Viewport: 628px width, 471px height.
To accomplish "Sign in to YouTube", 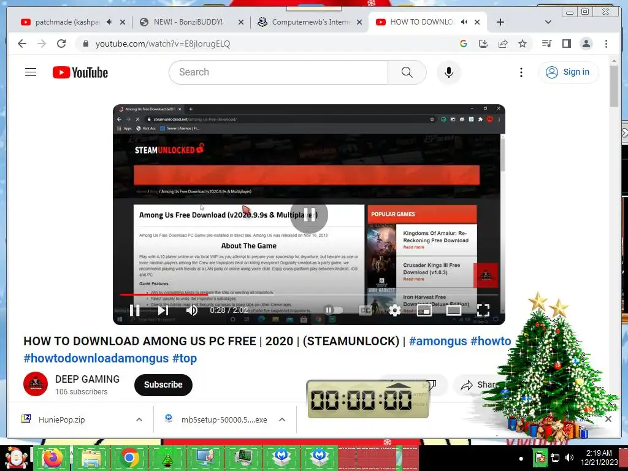I will pyautogui.click(x=569, y=72).
